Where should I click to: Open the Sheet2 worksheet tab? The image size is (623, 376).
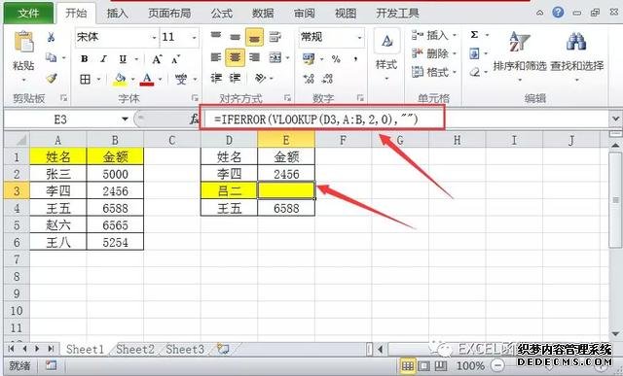(135, 350)
